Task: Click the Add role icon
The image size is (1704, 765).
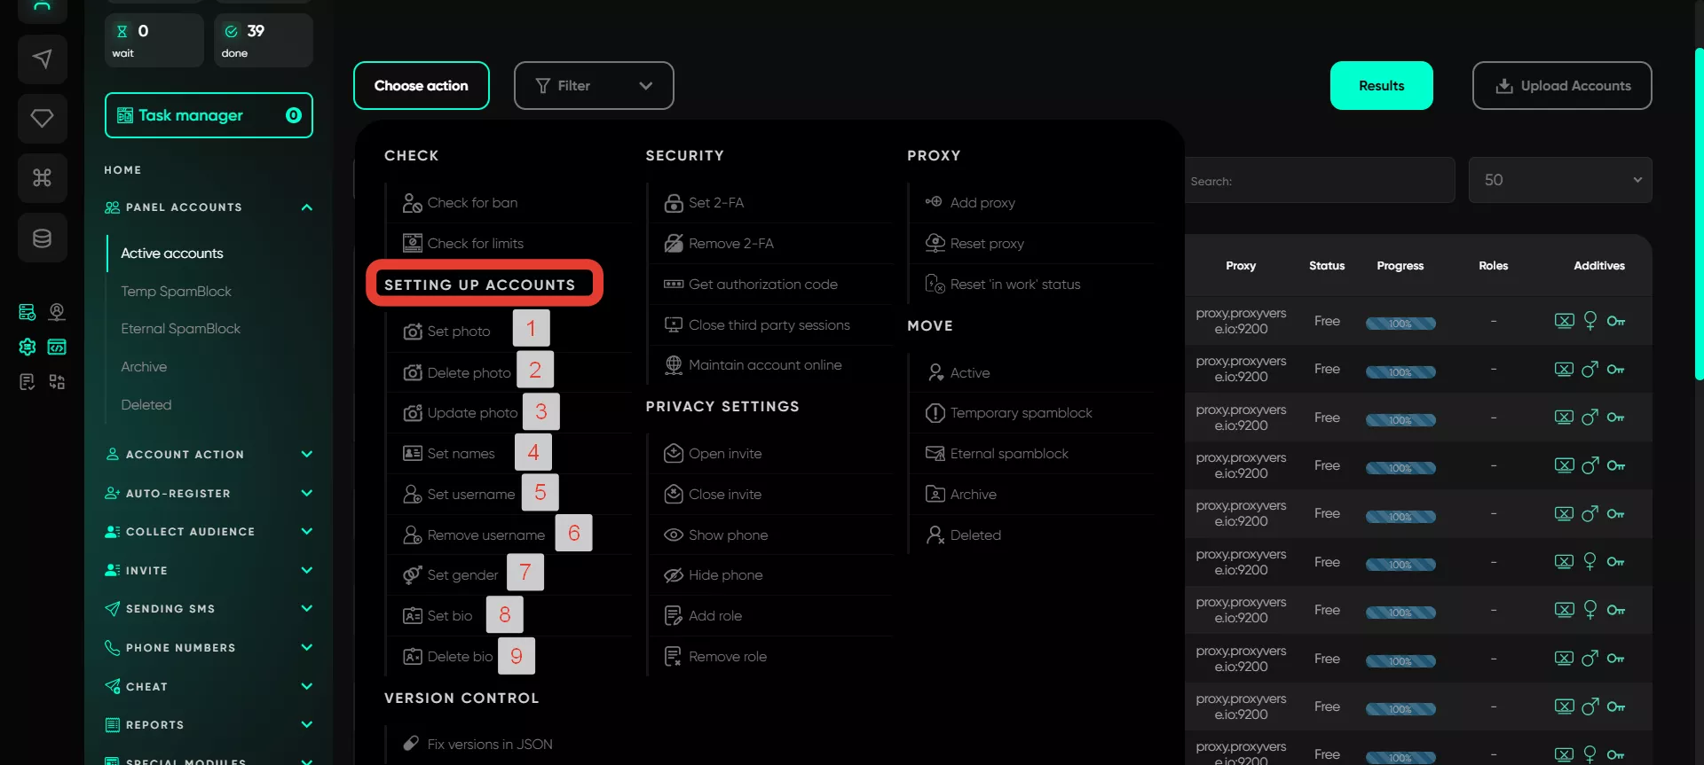Action: pos(674,615)
